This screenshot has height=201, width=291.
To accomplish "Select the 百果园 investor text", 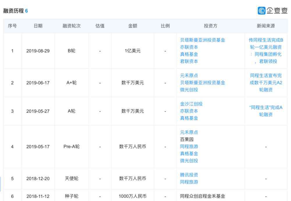I will pos(187,140).
